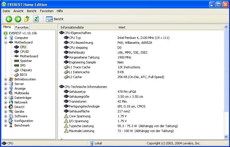
Task: Expand the Datenträger tree node
Action: (5, 98)
